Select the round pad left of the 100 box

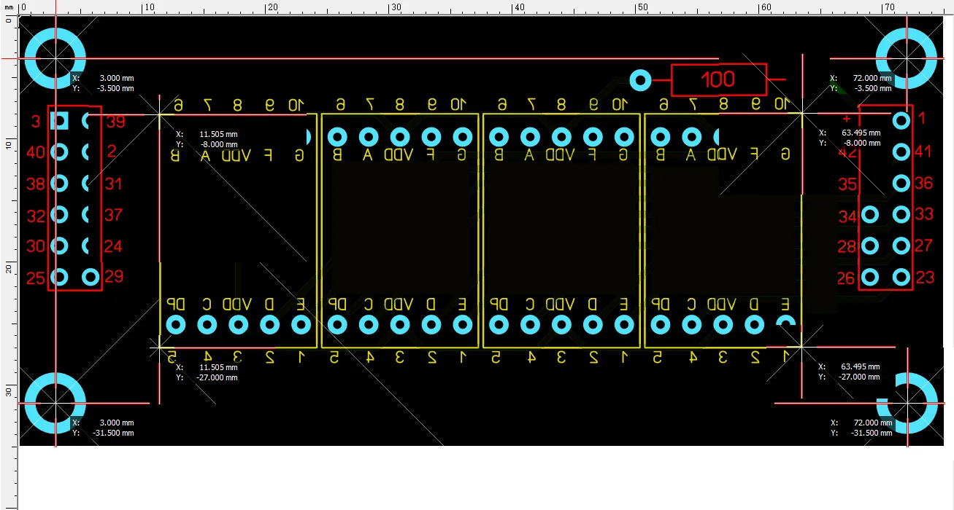(x=640, y=80)
